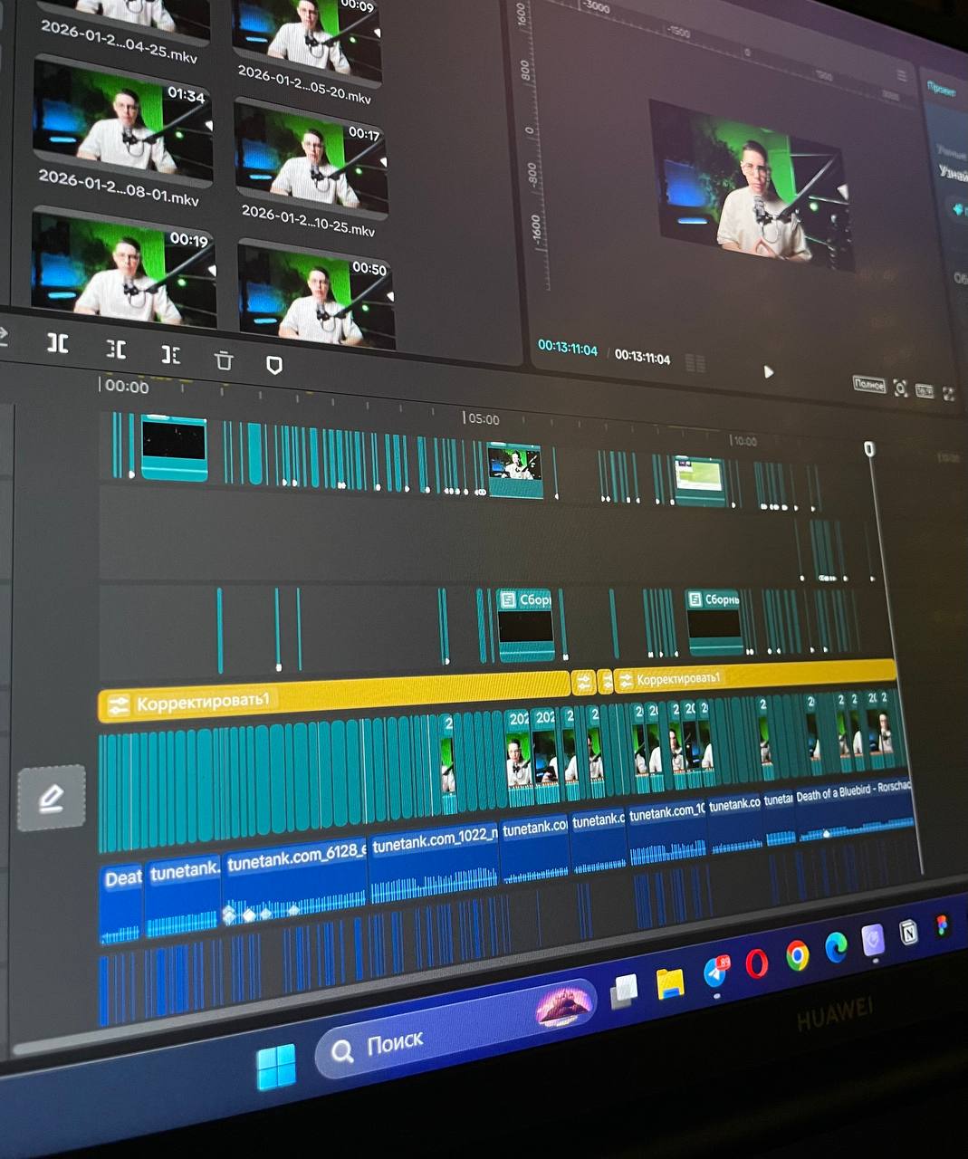968x1159 pixels.
Task: Click the Delete right trim tool
Action: coord(171,354)
